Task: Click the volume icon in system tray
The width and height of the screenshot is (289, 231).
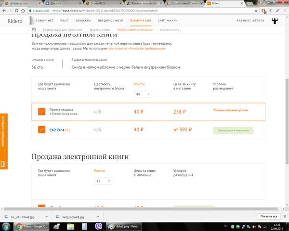Action: (254, 227)
